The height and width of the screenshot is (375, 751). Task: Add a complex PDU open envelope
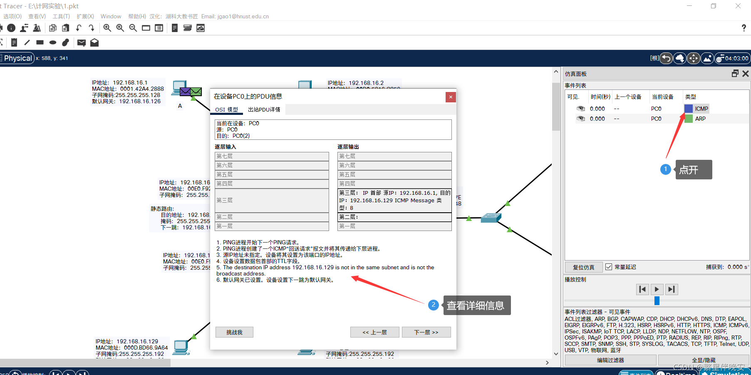point(94,42)
